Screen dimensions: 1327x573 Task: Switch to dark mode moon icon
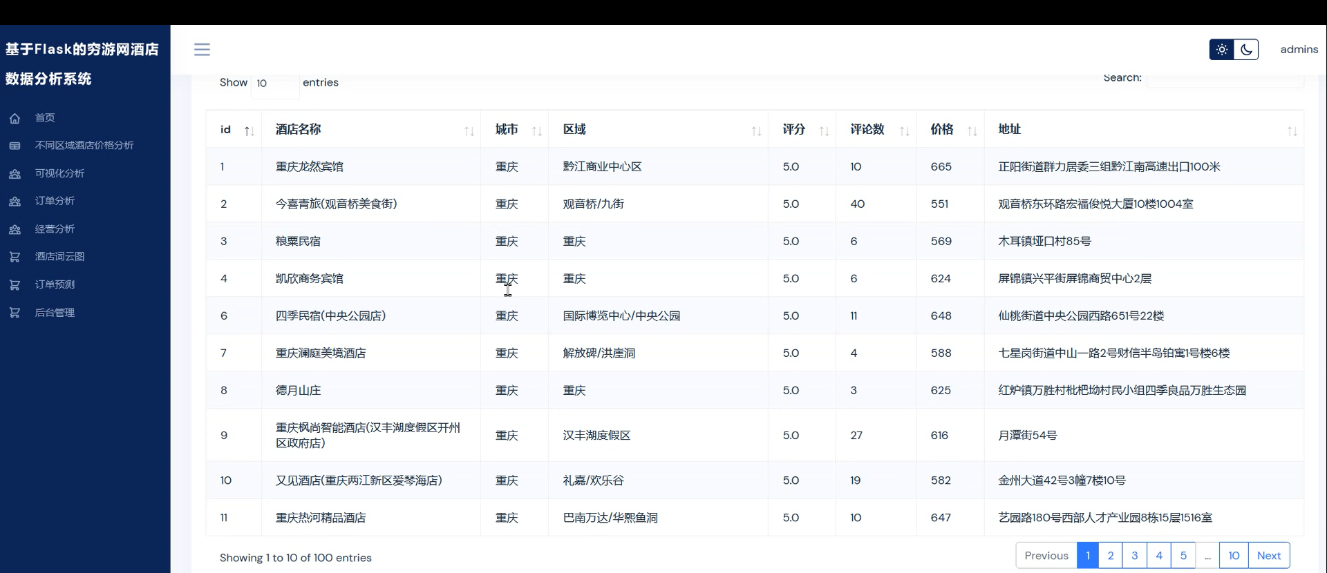coord(1246,50)
